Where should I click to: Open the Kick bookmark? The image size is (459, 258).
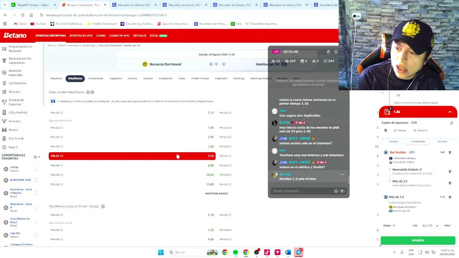236,24
